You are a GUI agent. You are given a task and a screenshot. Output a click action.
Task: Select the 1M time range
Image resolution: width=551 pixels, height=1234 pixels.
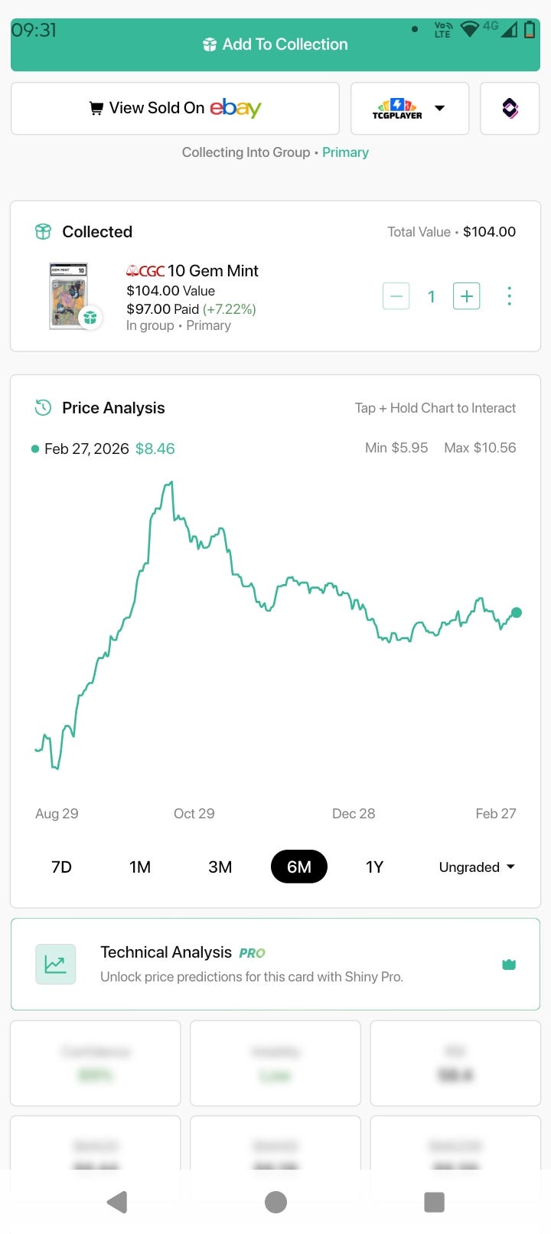coord(140,867)
